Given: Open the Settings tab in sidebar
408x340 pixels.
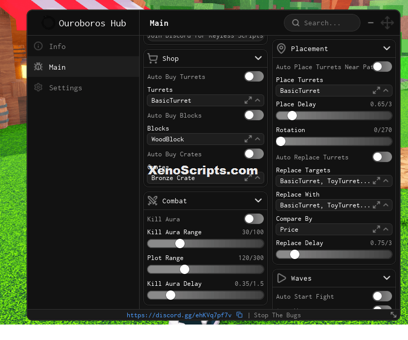Looking at the screenshot, I should coord(83,88).
